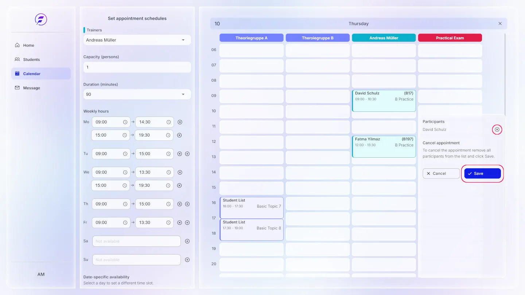Open David Schulz 09:00 appointment
This screenshot has width=525, height=295.
[384, 101]
